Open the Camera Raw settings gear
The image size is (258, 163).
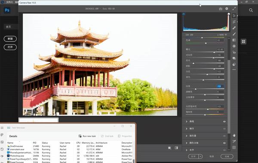(227, 9)
